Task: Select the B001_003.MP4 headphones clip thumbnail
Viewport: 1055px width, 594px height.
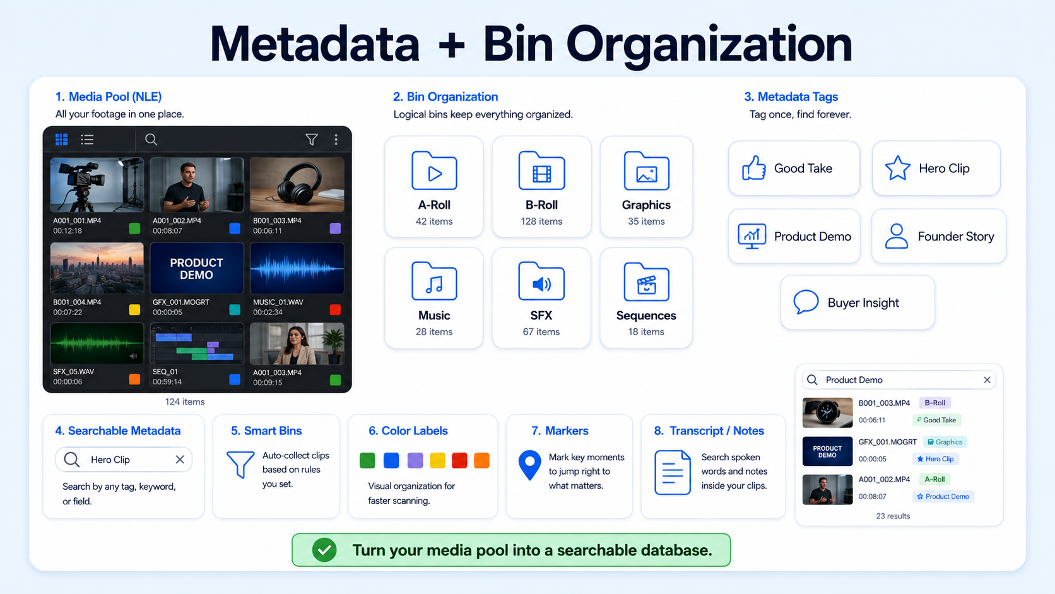Action: click(297, 184)
